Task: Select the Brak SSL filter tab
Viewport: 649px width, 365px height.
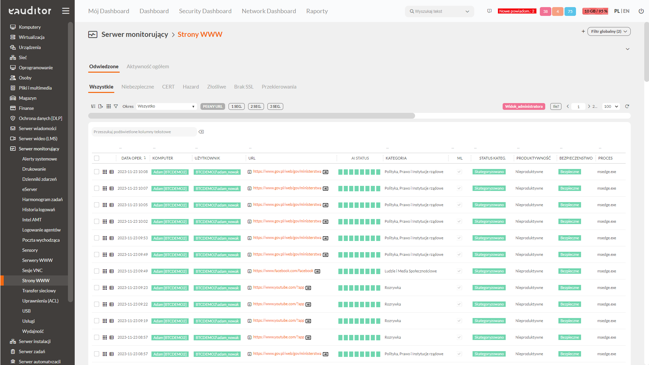Action: coord(244,87)
